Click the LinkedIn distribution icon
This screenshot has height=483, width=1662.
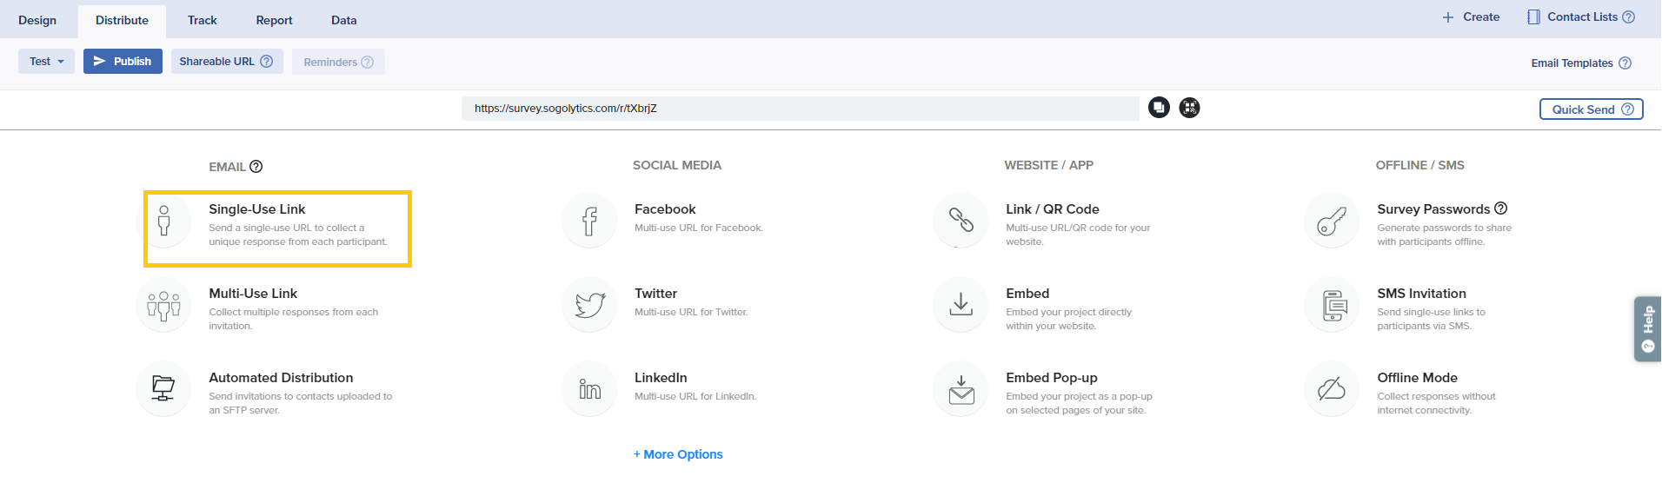click(x=589, y=389)
